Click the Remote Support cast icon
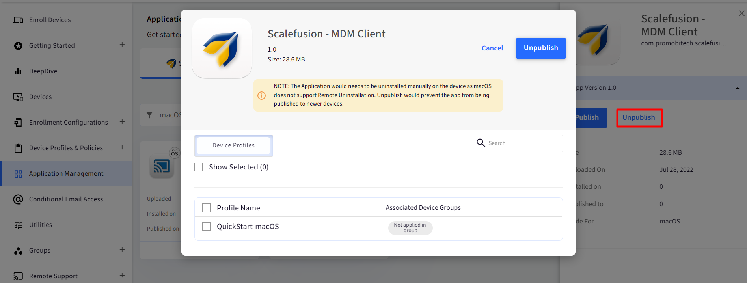The image size is (747, 283). (18, 276)
